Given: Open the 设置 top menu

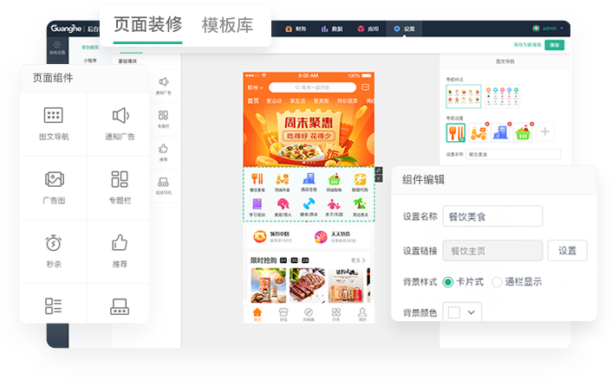Looking at the screenshot, I should click(404, 29).
